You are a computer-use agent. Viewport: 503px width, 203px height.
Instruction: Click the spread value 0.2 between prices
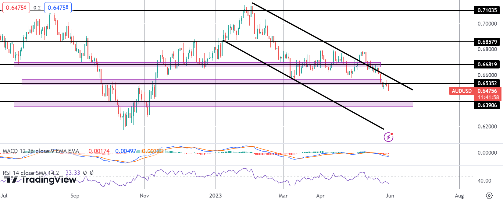[x=37, y=8]
